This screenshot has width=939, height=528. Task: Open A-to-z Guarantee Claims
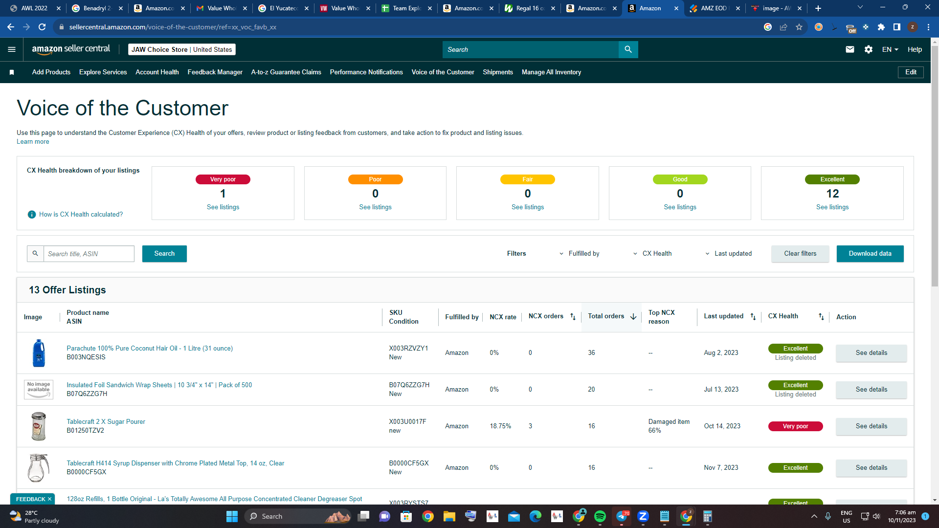(x=286, y=72)
